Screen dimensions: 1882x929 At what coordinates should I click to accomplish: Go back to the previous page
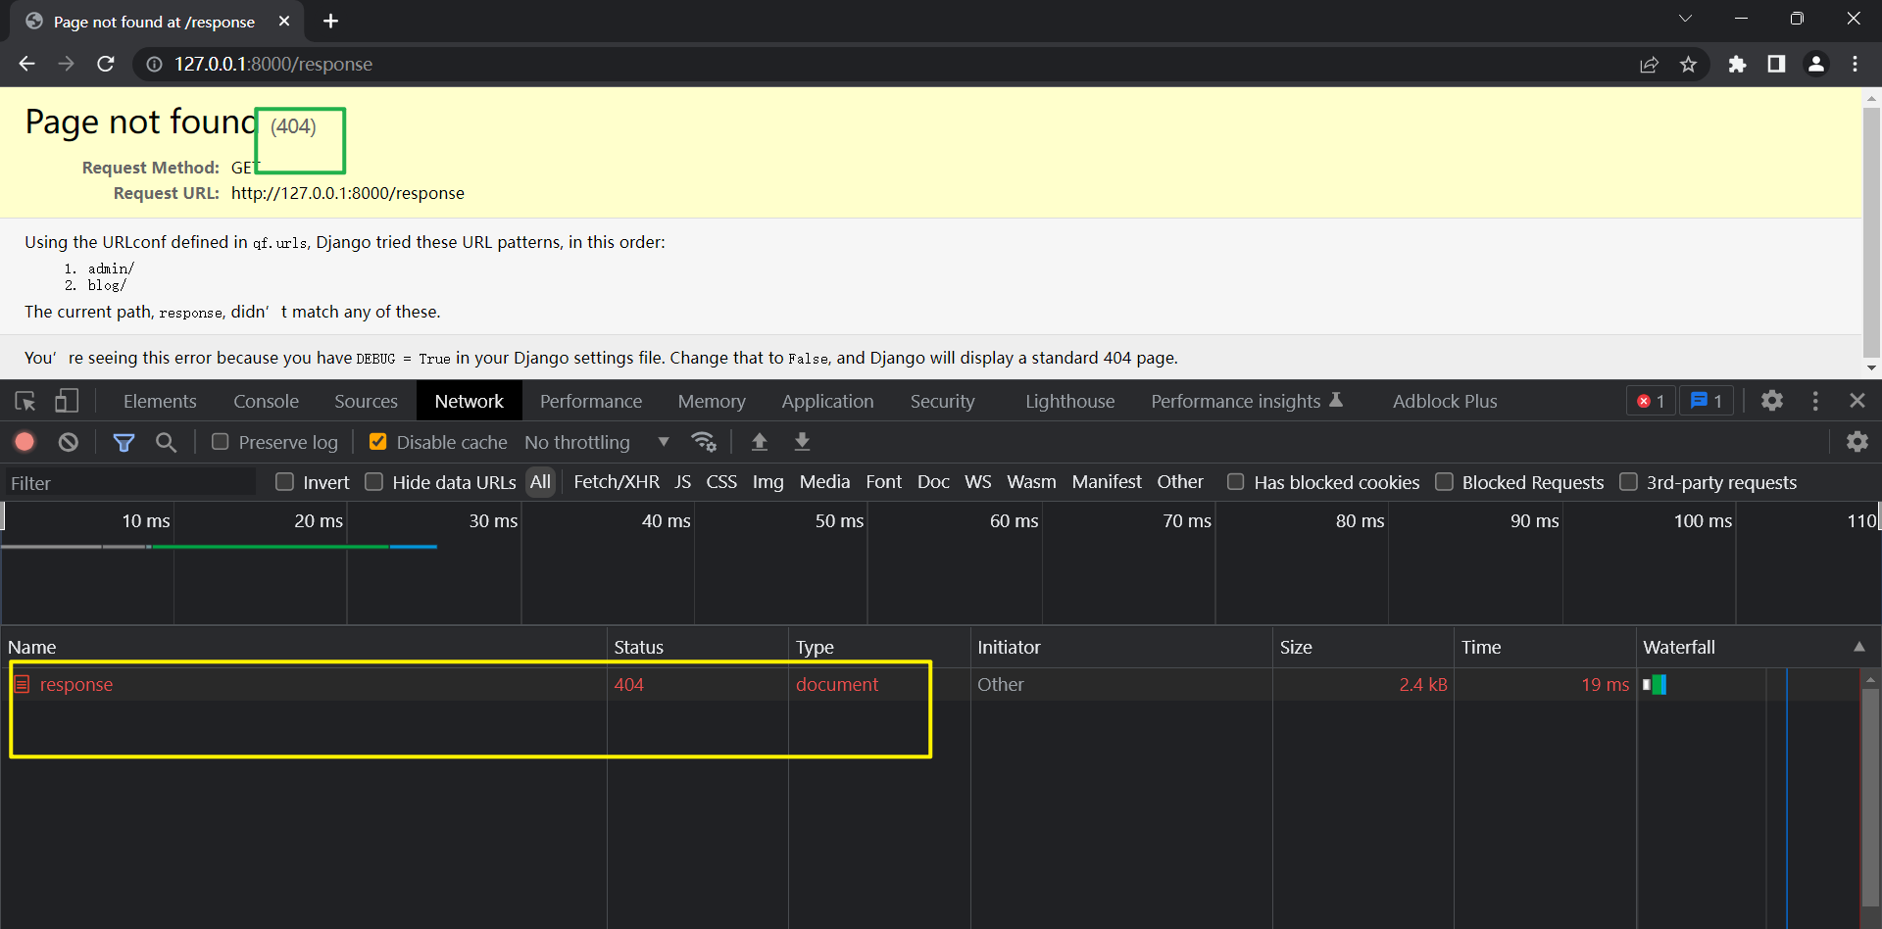point(26,64)
